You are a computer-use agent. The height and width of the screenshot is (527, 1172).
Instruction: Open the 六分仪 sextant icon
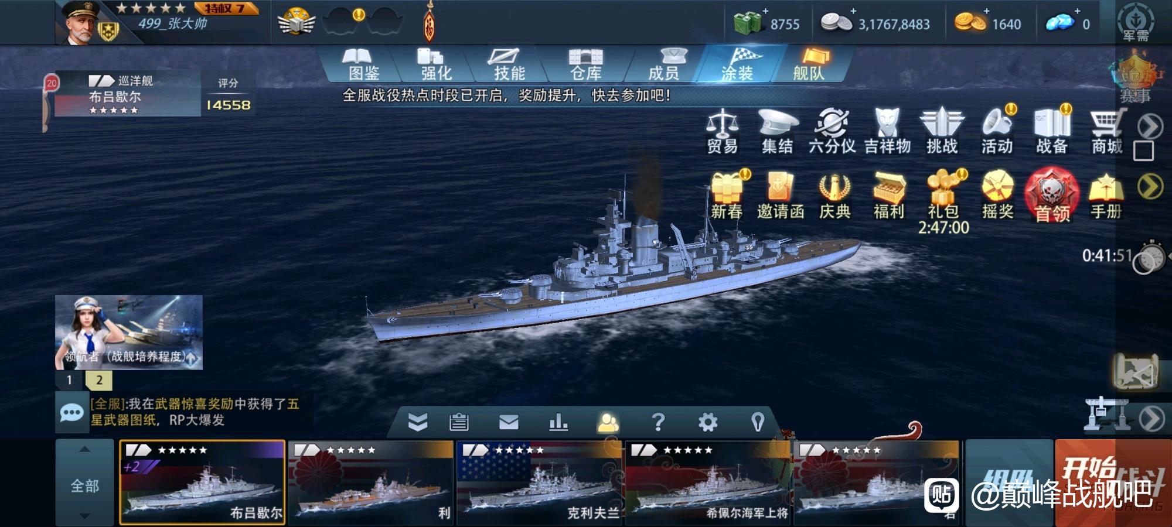pyautogui.click(x=832, y=131)
